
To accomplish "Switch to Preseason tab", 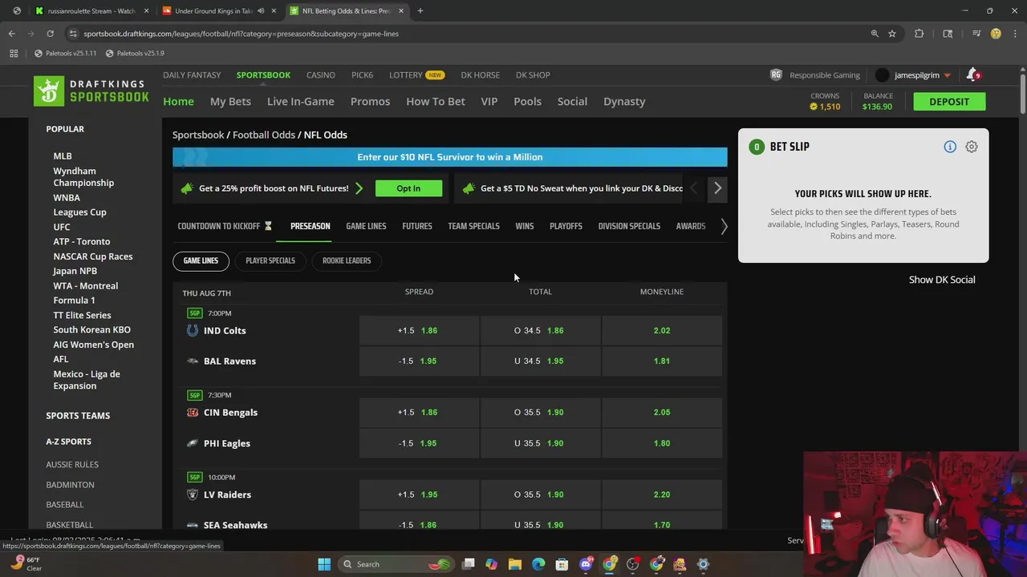I will [310, 226].
